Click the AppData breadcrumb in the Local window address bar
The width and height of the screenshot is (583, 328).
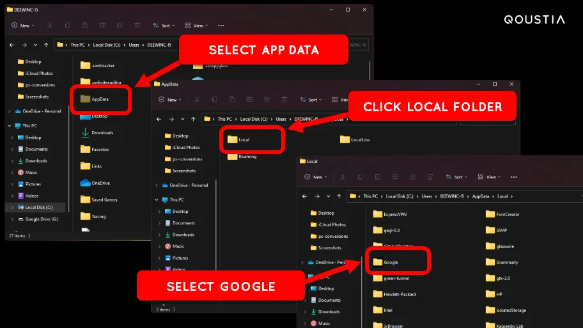pyautogui.click(x=481, y=196)
